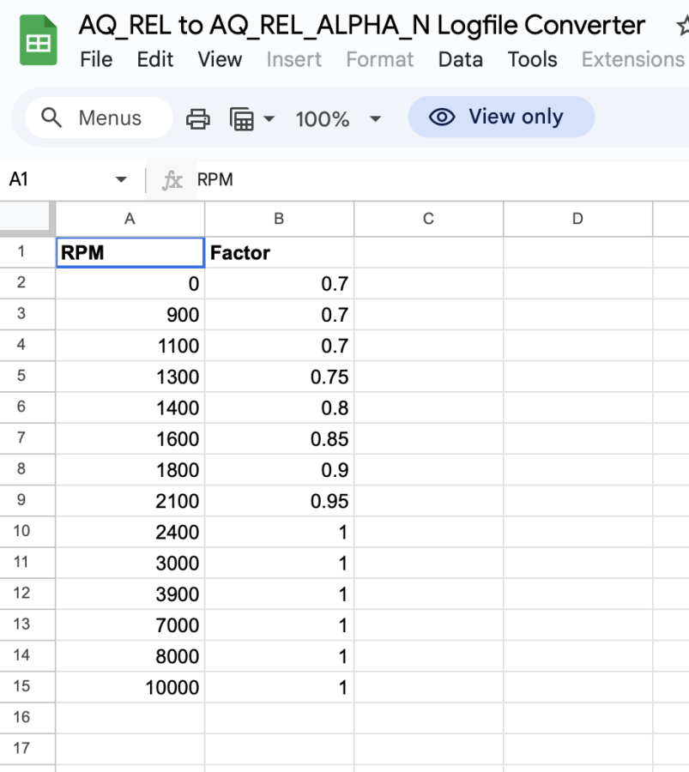Open the Tools menu
Screen dimensions: 689x772
(532, 59)
